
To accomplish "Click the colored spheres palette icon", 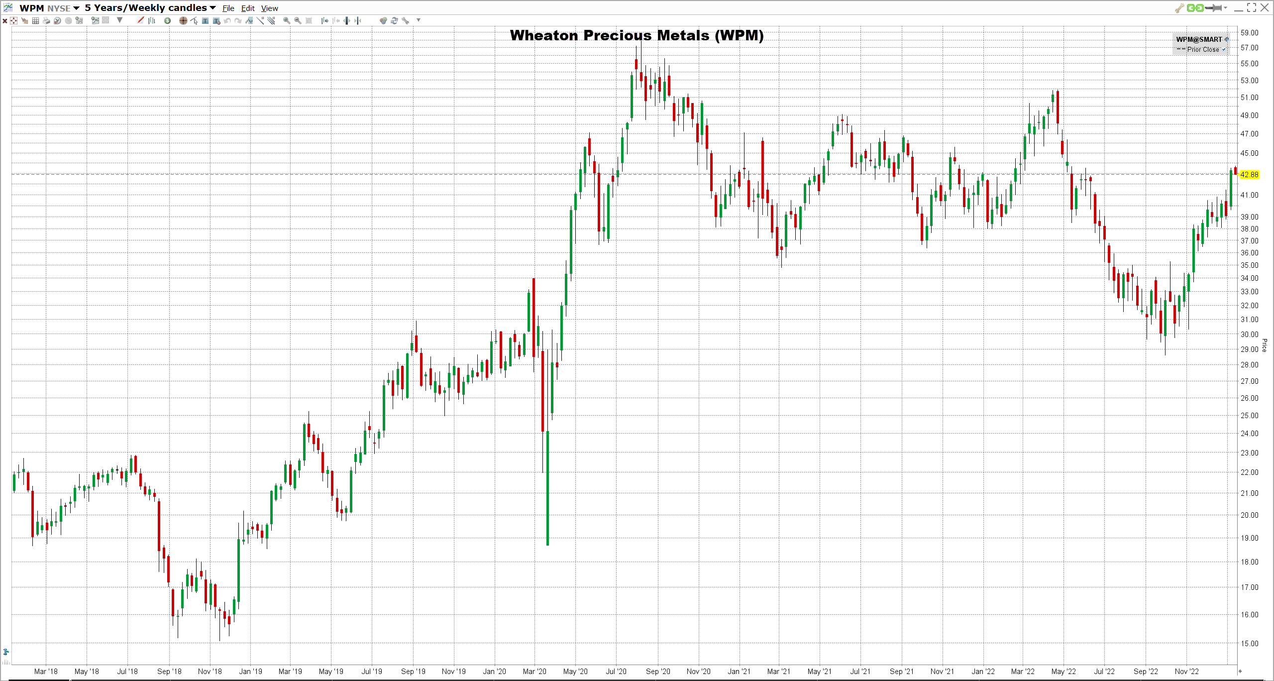I will click(x=383, y=21).
